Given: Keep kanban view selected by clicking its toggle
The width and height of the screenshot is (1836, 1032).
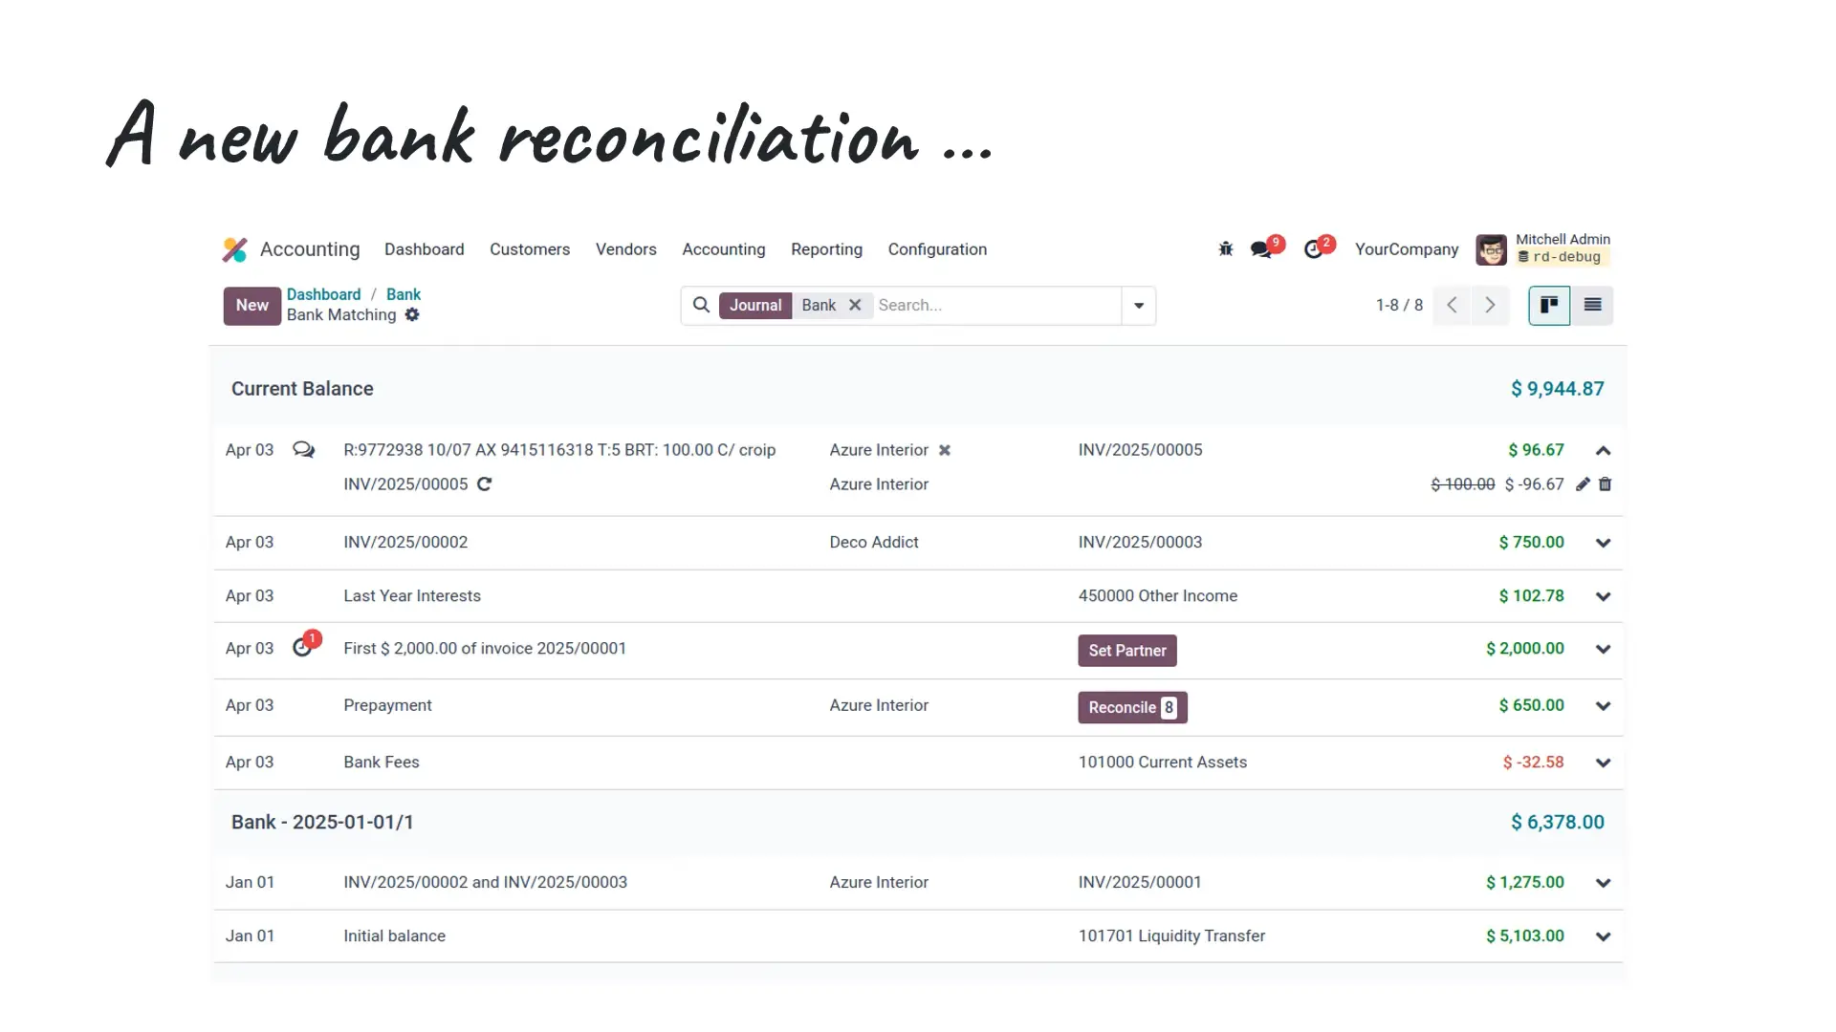Looking at the screenshot, I should [1548, 305].
